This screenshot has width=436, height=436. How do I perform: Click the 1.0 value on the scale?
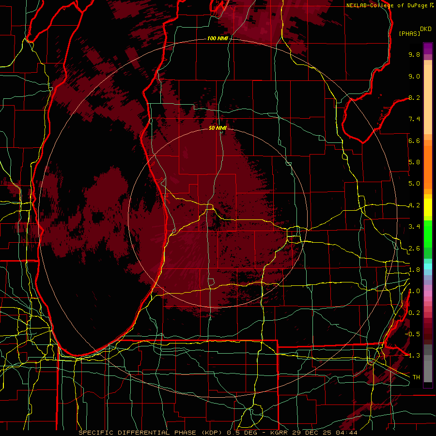[x=414, y=291]
